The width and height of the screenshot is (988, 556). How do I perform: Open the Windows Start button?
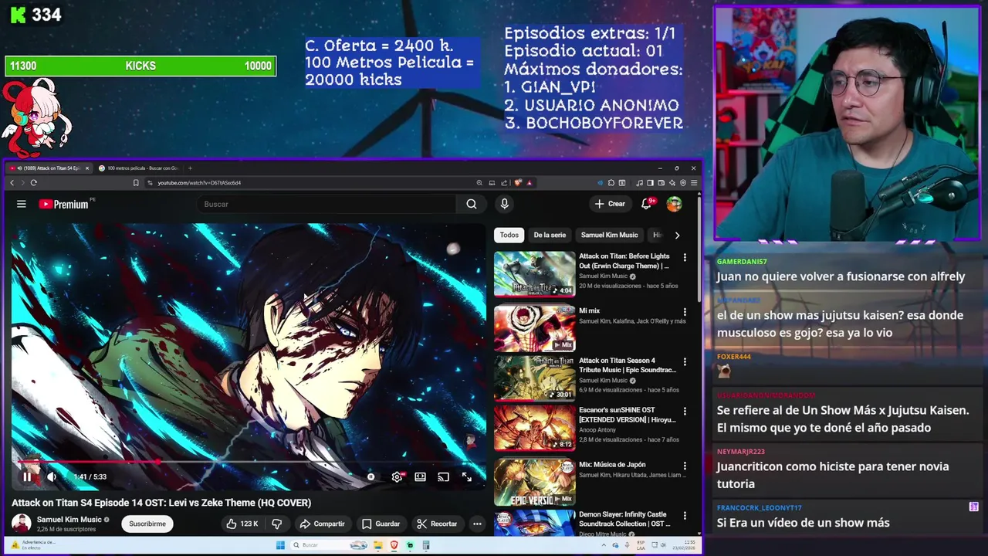[280, 545]
